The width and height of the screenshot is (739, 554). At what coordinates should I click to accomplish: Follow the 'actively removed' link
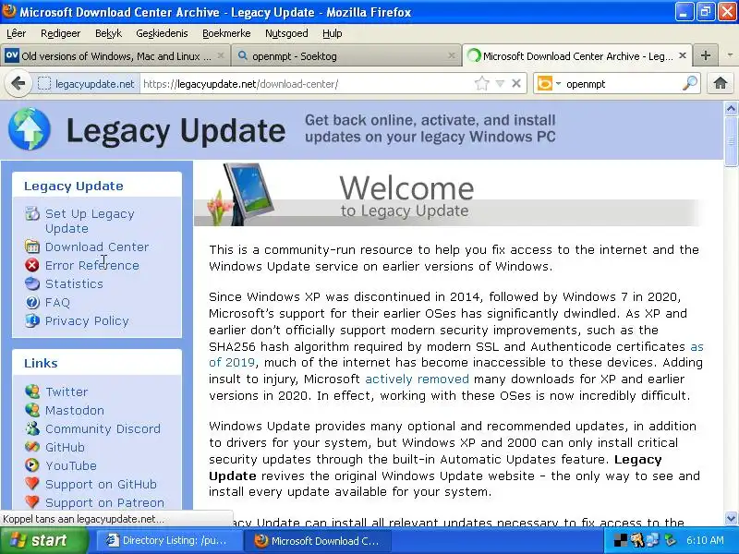(x=417, y=379)
